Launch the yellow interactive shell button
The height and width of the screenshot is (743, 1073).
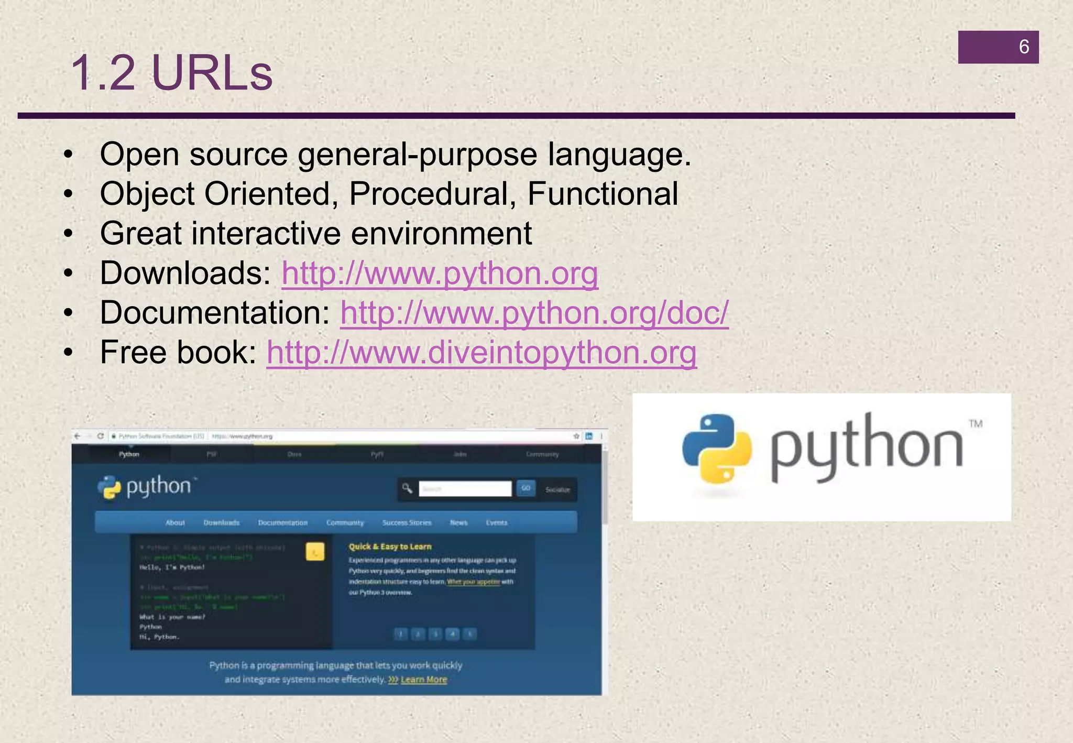point(315,552)
